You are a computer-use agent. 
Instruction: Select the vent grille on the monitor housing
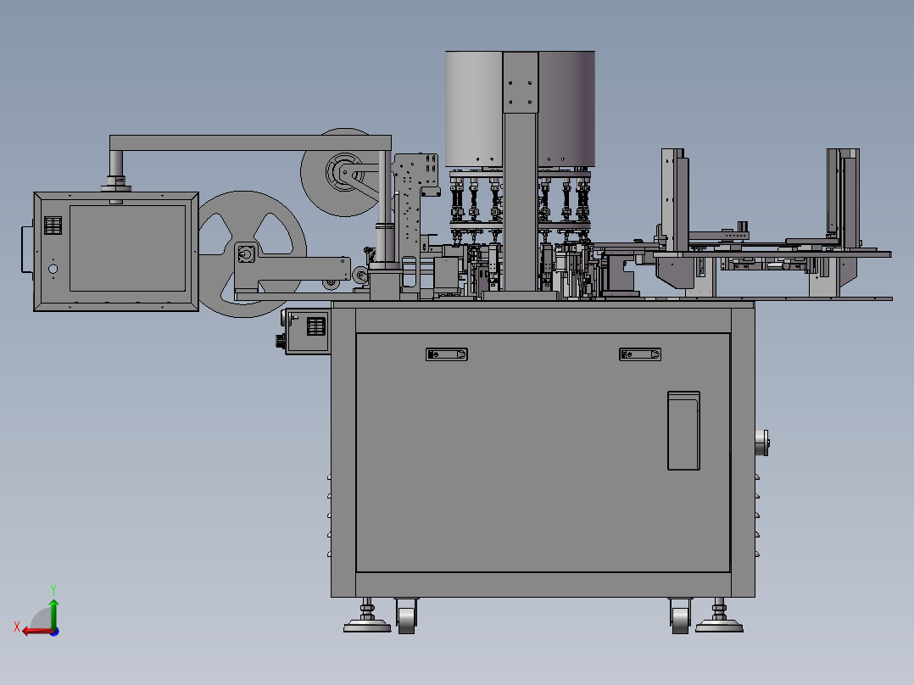53,225
